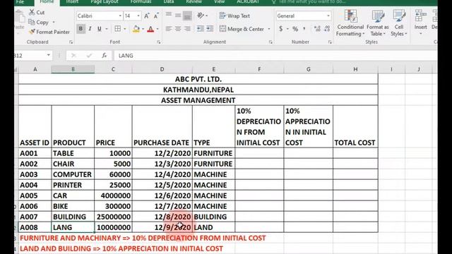Decrease the font size with the smaller A
This screenshot has height=254, width=452.
[x=156, y=16]
